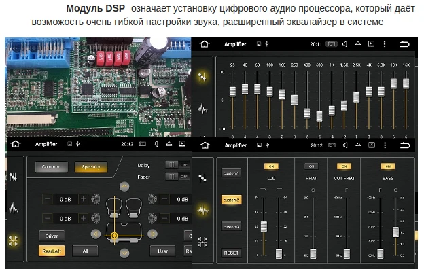The height and width of the screenshot is (269, 424).
Task: Open the three-dot menu in the effects screen
Action: [385, 145]
